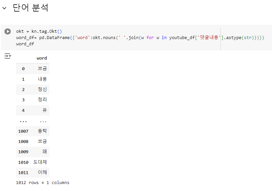Select index cell 1007

tap(23, 131)
